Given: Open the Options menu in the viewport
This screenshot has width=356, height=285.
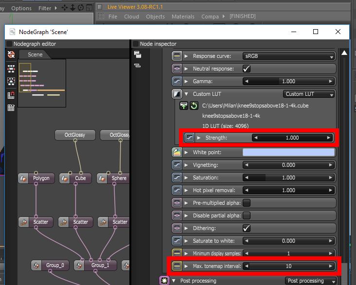Looking at the screenshot, I should coord(21,8).
